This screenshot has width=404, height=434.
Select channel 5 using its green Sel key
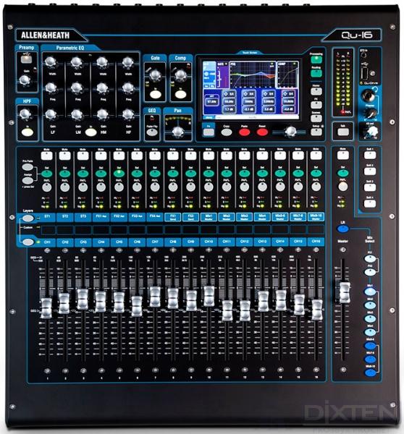tap(119, 174)
